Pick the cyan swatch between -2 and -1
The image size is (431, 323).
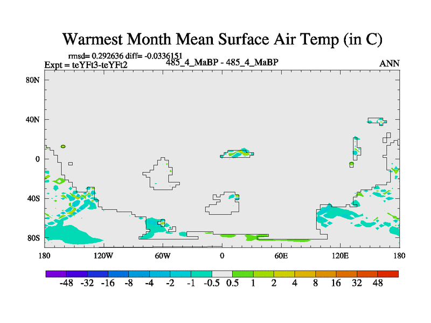180,274
